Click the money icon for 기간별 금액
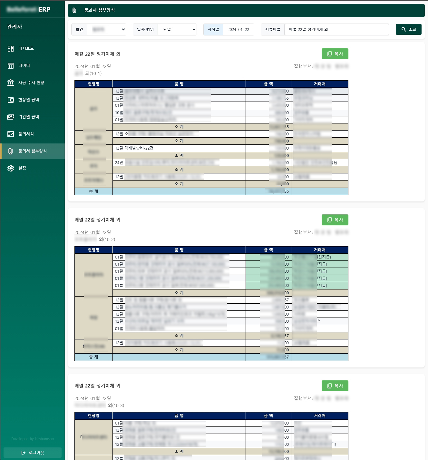The height and width of the screenshot is (460, 428). click(x=11, y=117)
